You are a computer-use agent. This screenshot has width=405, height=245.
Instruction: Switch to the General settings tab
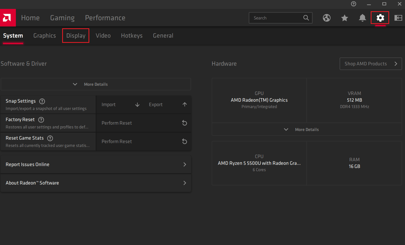click(x=163, y=36)
